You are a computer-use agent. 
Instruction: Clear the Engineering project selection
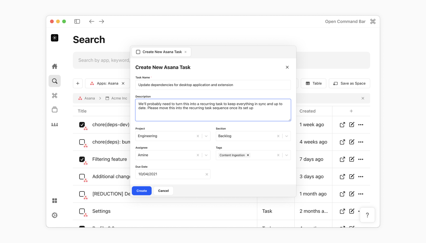tap(198, 136)
